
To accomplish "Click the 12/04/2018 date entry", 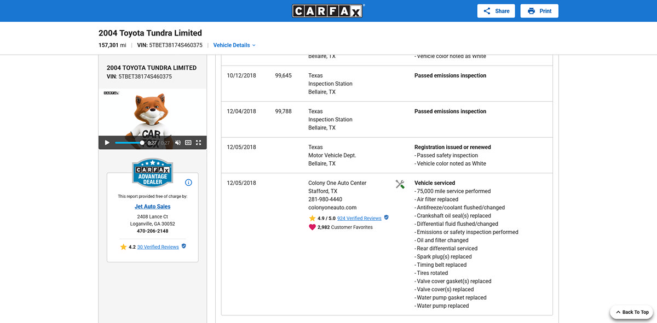I will point(241,111).
